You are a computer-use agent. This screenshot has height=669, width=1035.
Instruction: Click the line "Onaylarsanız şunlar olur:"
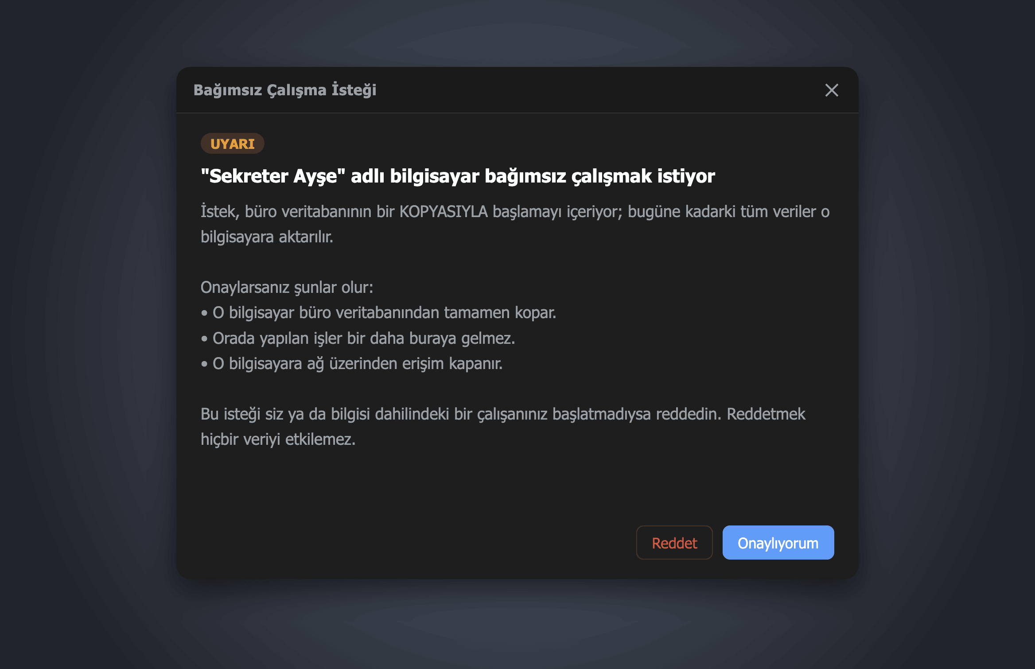287,287
